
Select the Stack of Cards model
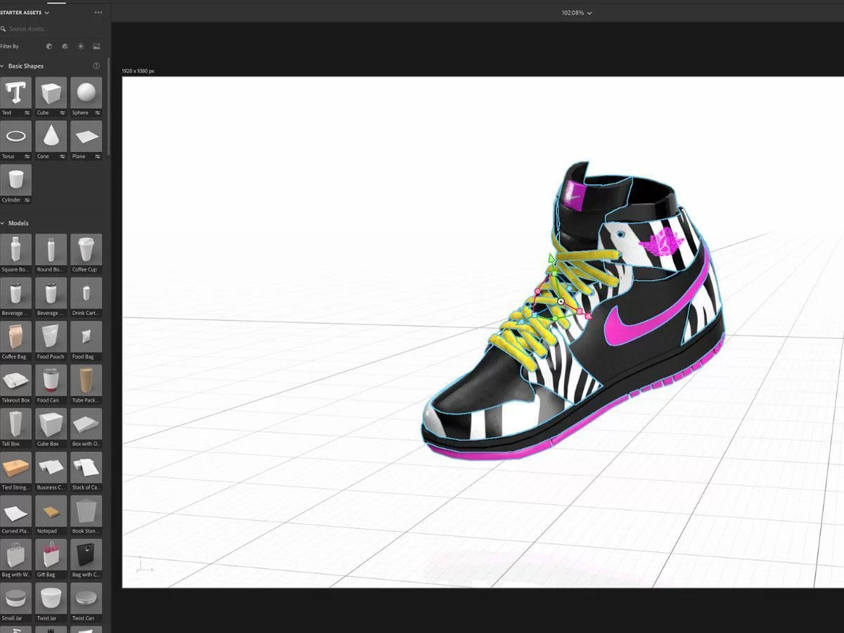click(x=86, y=468)
